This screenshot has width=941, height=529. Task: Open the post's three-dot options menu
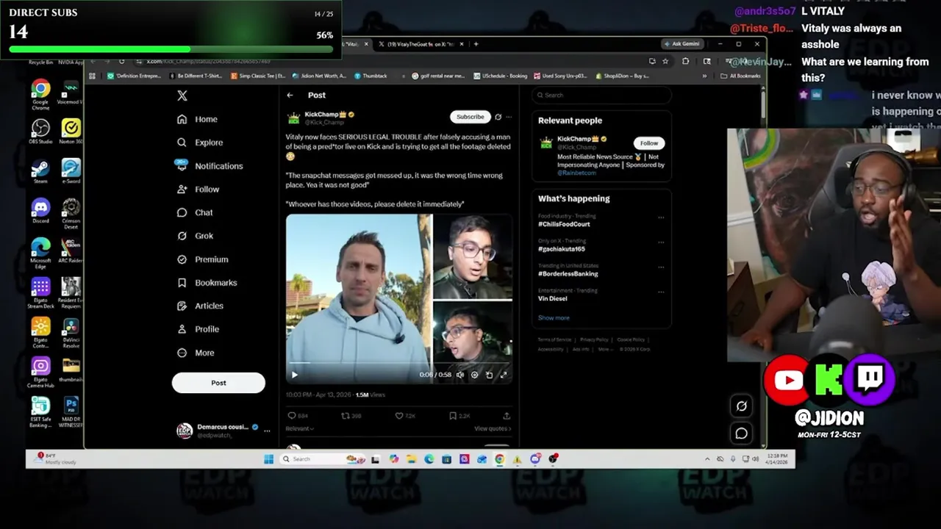pos(509,117)
